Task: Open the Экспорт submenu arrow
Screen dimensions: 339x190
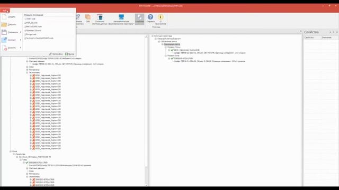Action: (21, 40)
